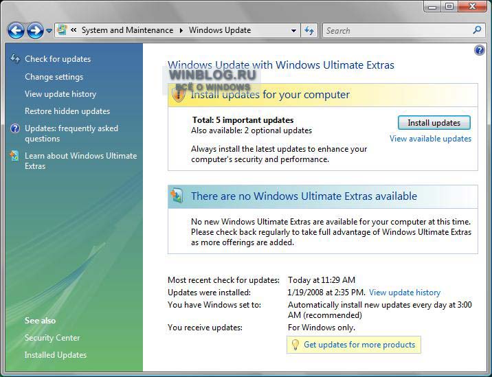Viewport: 492px width, 377px height.
Task: Expand the arrow between System and Maintenance and Windows Update
Action: point(181,30)
